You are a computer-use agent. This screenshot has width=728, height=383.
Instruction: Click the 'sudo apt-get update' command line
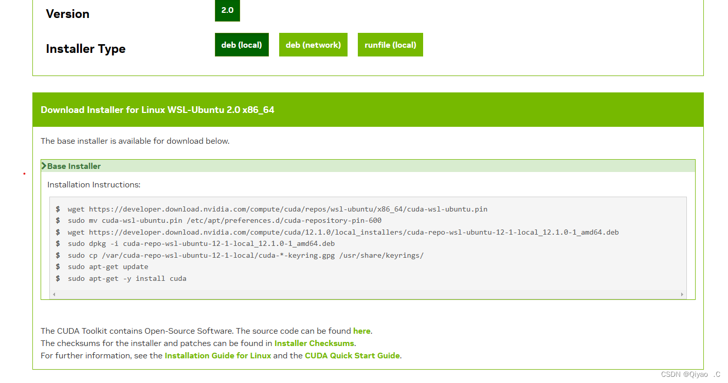click(108, 267)
